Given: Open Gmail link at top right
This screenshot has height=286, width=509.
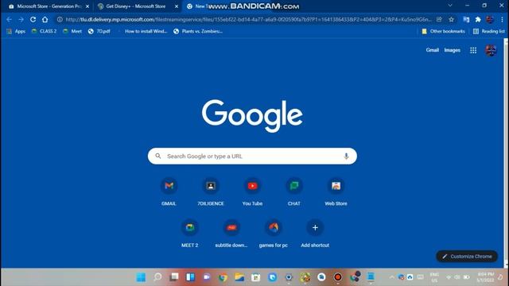Looking at the screenshot, I should click(433, 50).
